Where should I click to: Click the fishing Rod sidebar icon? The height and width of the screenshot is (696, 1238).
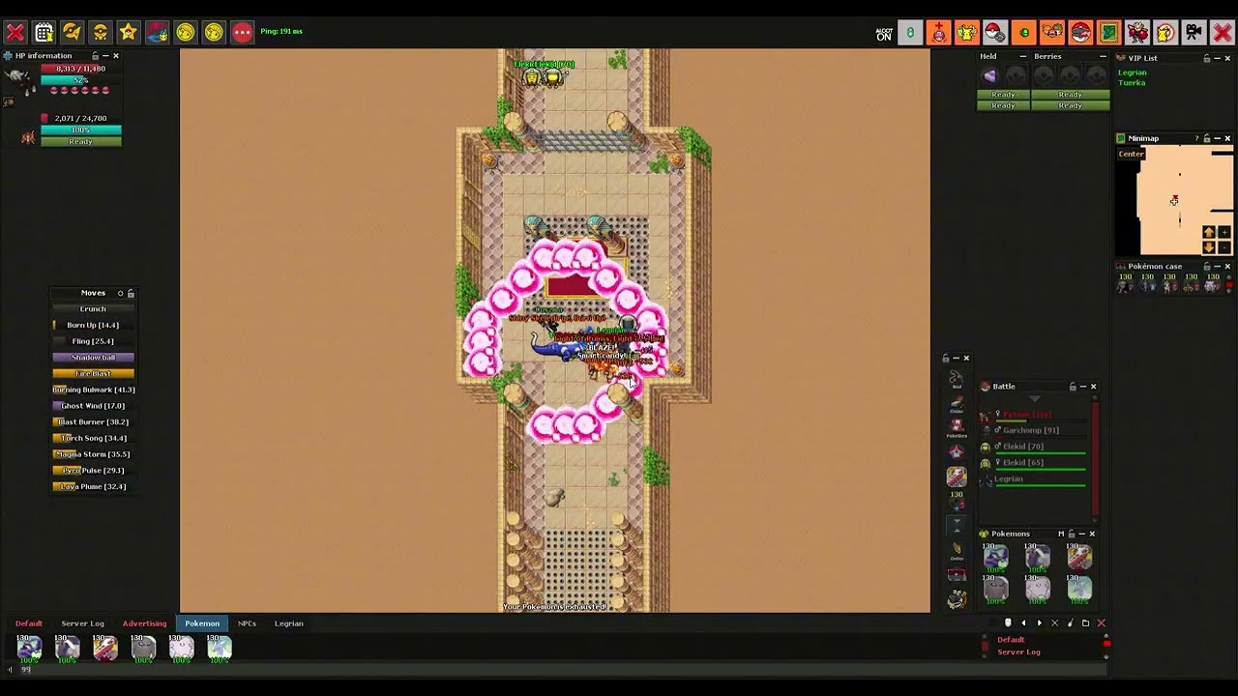[957, 379]
